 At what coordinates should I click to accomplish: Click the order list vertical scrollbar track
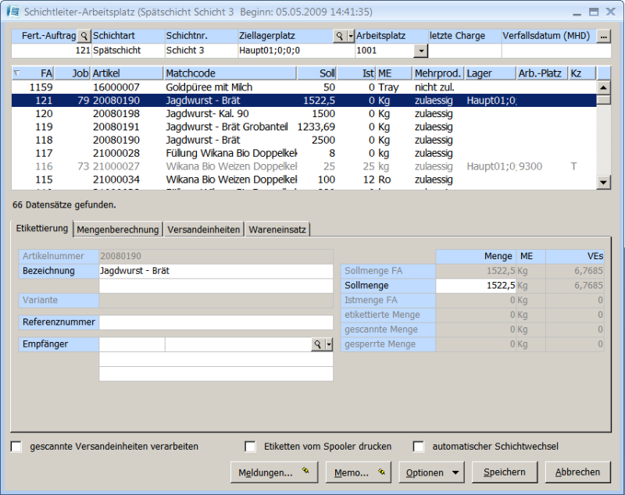tap(603, 141)
